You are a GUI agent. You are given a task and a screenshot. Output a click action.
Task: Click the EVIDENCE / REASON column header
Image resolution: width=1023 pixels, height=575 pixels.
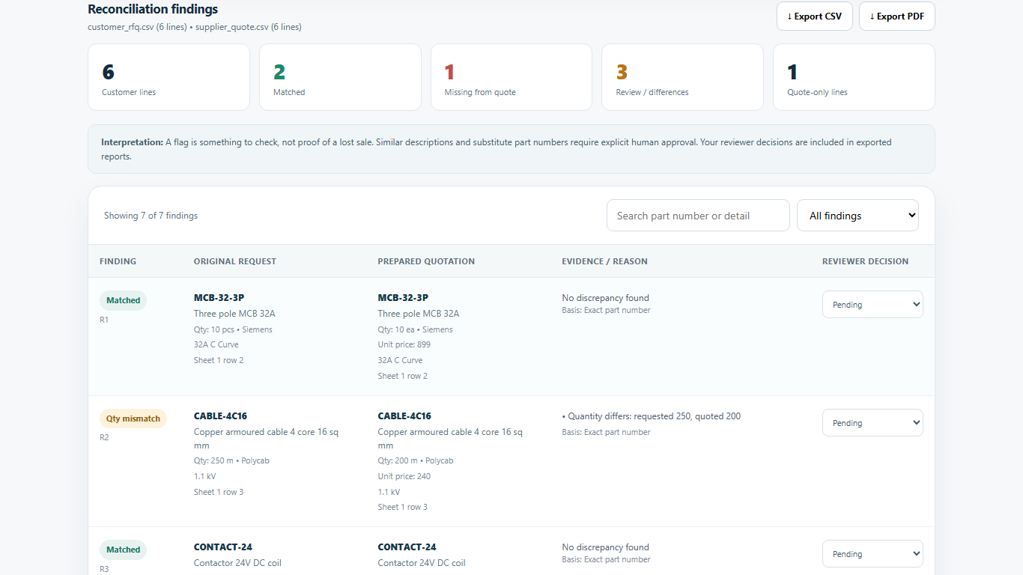click(x=604, y=261)
